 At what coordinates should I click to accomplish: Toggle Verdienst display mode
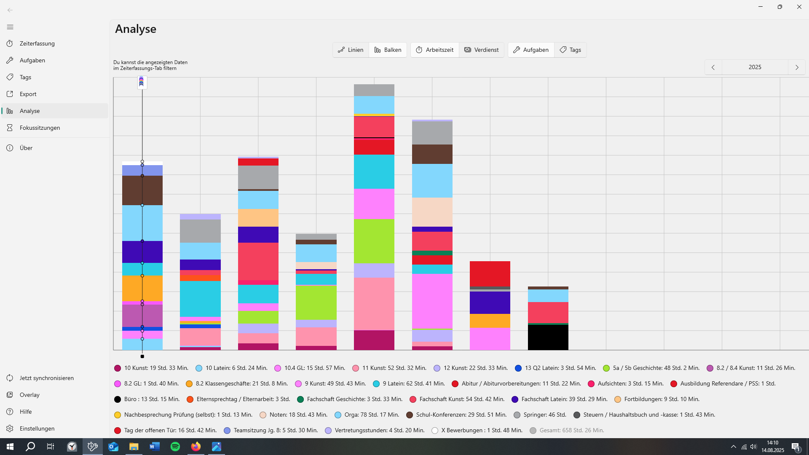481,50
